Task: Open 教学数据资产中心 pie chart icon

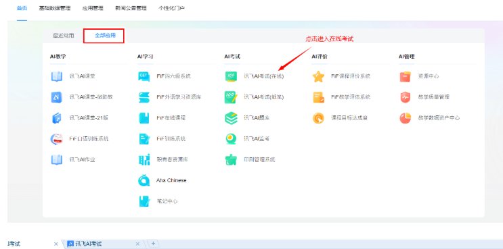Action: (x=406, y=118)
